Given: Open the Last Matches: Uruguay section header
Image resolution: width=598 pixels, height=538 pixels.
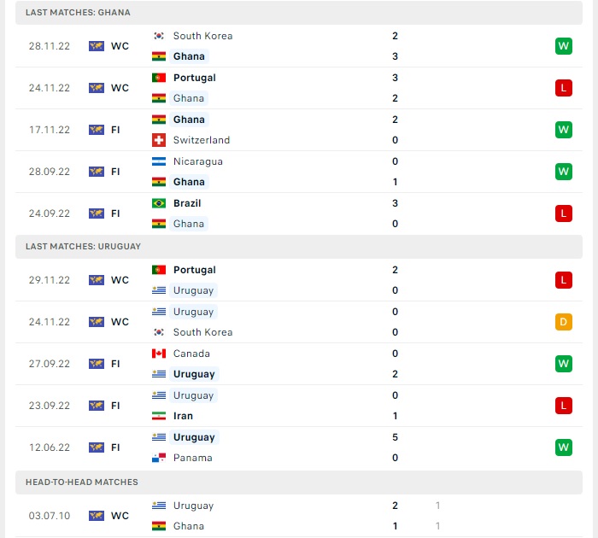Looking at the screenshot, I should click(299, 247).
